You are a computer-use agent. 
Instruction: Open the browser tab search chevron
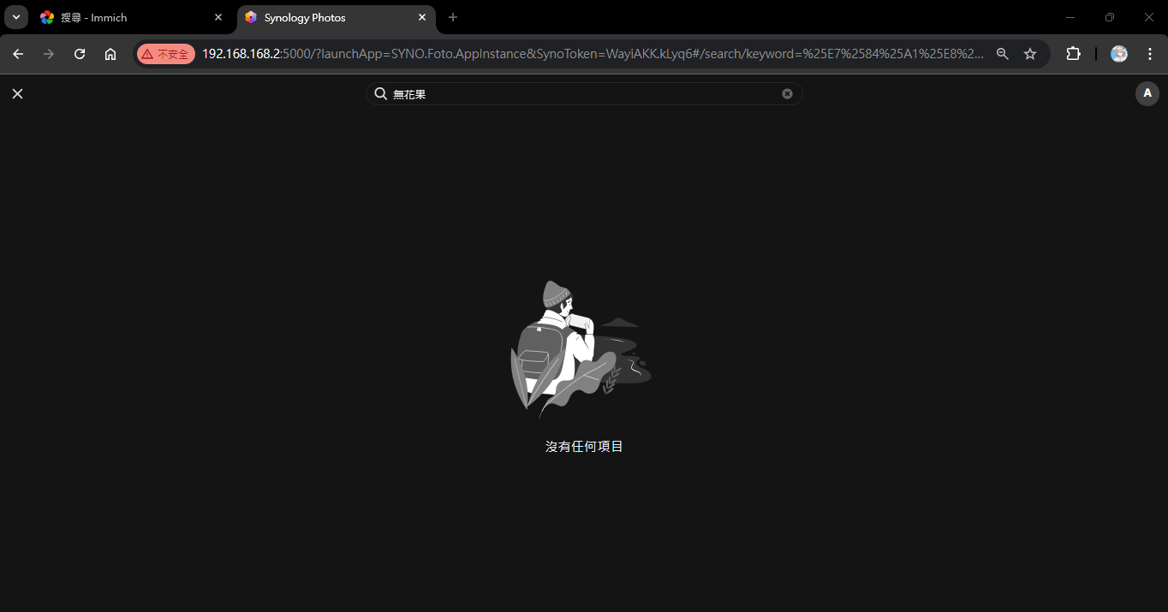pyautogui.click(x=15, y=17)
